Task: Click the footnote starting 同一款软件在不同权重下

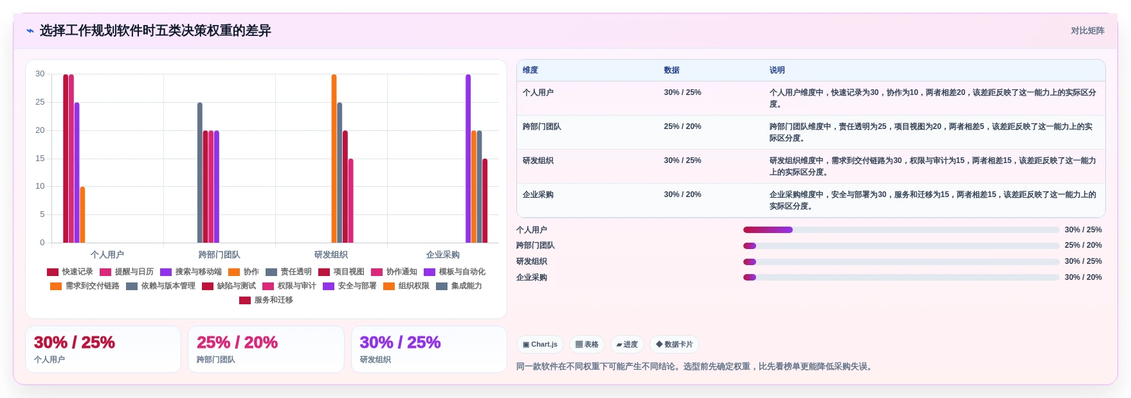Action: 696,367
